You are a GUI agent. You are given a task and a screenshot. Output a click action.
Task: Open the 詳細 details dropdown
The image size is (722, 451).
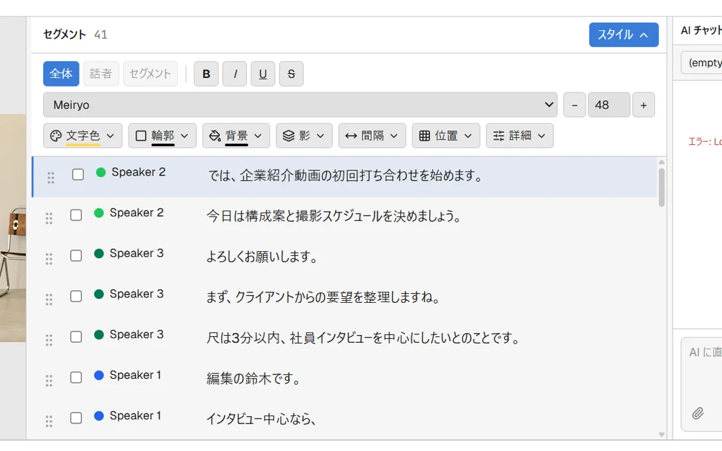pyautogui.click(x=519, y=136)
